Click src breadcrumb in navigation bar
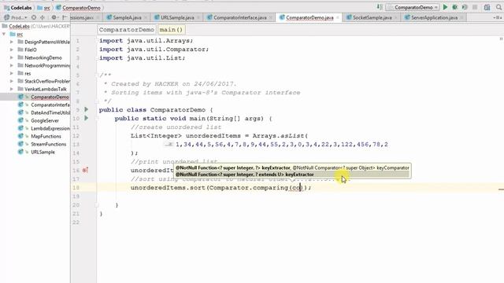This screenshot has height=283, width=504. click(44, 7)
